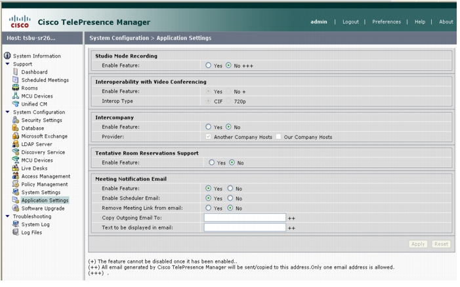Select 720p Interop Type radio
This screenshot has width=460, height=287.
pyautogui.click(x=228, y=101)
